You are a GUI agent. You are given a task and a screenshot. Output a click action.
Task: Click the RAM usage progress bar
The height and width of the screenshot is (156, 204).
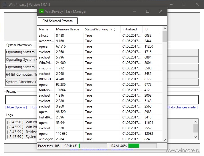pyautogui.click(x=142, y=146)
